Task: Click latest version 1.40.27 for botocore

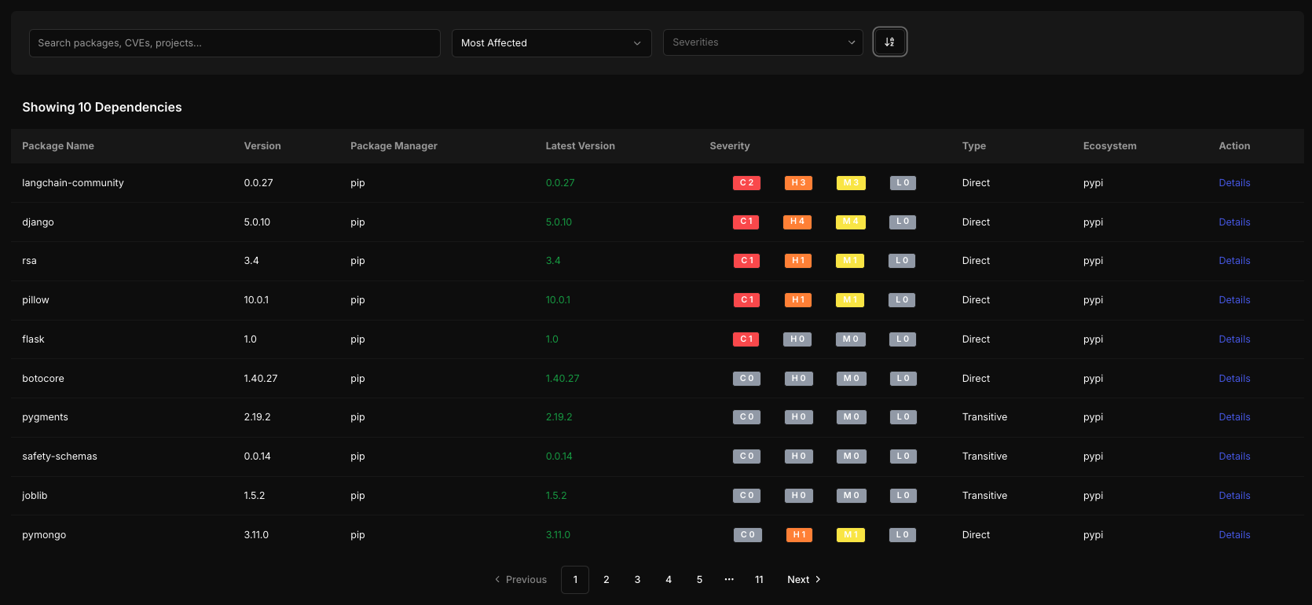Action: tap(563, 379)
